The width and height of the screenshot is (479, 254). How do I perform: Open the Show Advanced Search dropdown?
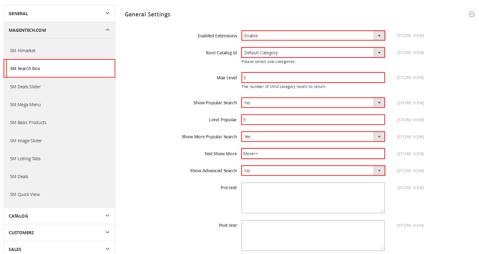click(313, 170)
